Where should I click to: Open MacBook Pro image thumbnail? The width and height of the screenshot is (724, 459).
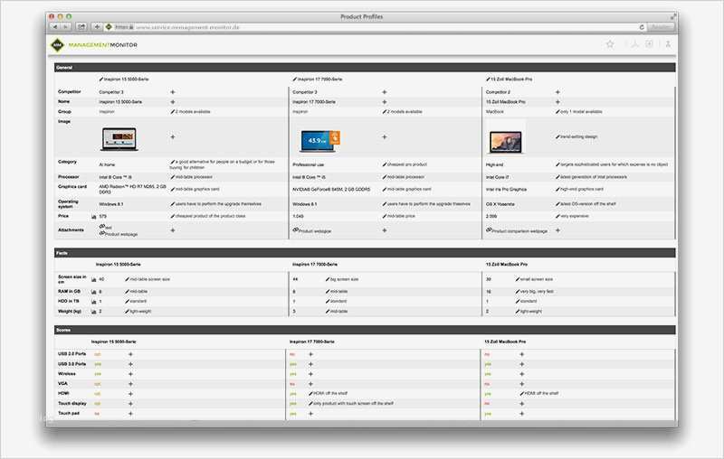[506, 138]
